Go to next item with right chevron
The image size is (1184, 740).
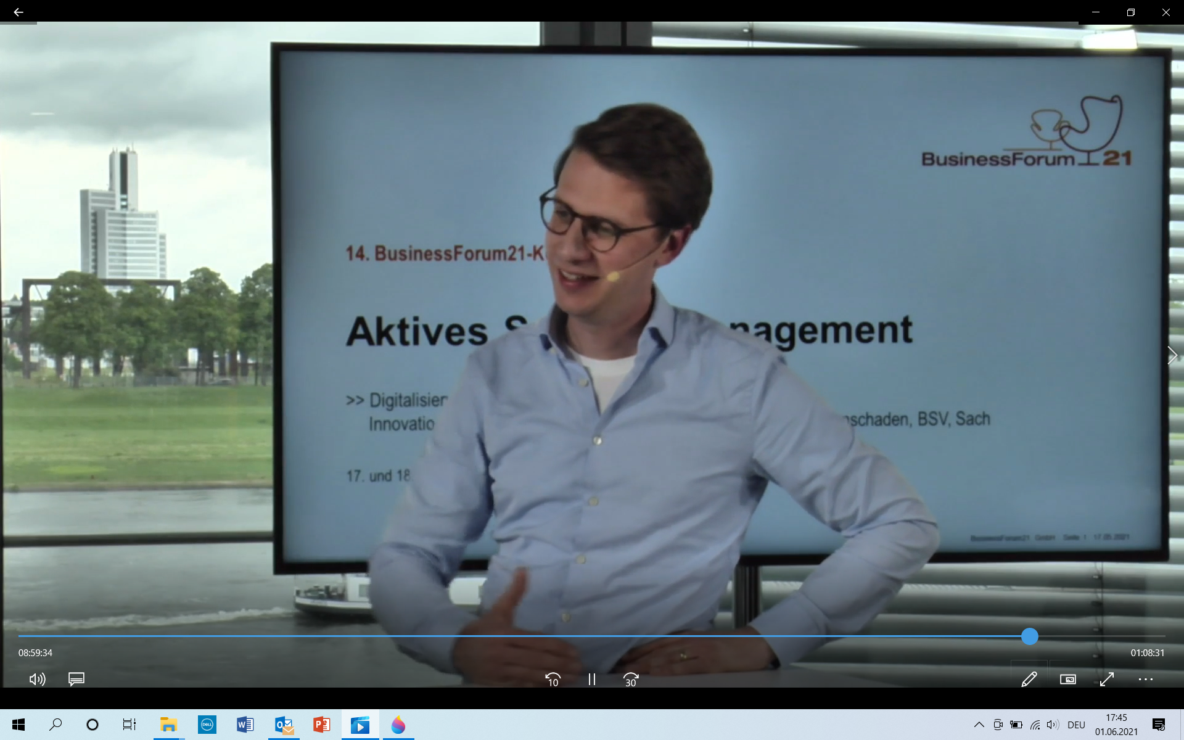point(1172,356)
